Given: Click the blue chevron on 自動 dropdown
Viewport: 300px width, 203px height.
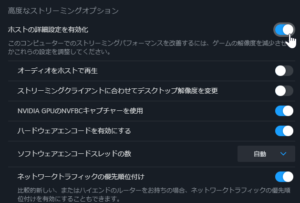Looking at the screenshot, I should coord(283,154).
